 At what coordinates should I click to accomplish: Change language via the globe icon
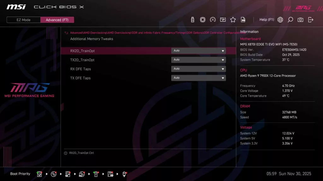pyautogui.click(x=280, y=19)
